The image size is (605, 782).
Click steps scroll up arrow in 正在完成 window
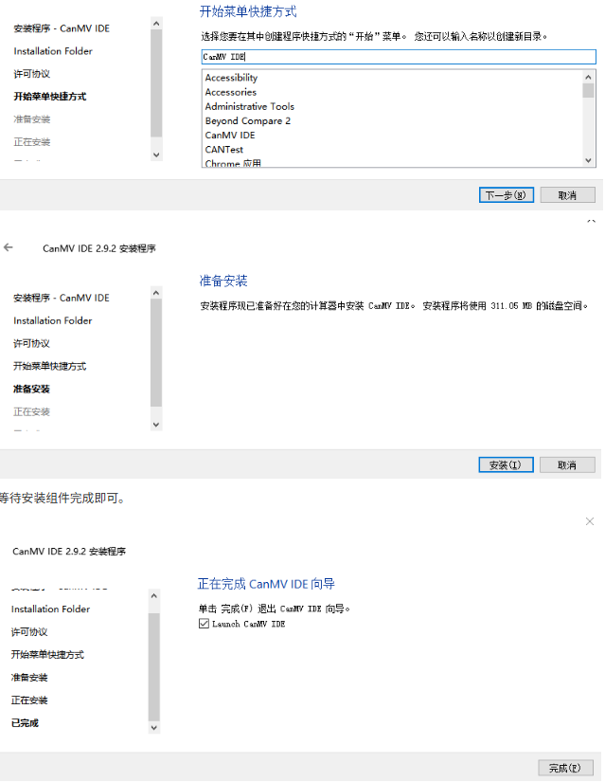[x=154, y=595]
